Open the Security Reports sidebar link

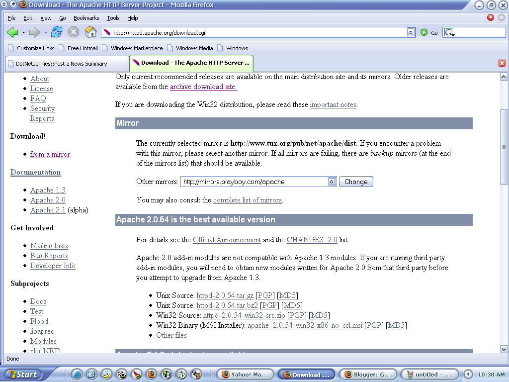click(43, 113)
